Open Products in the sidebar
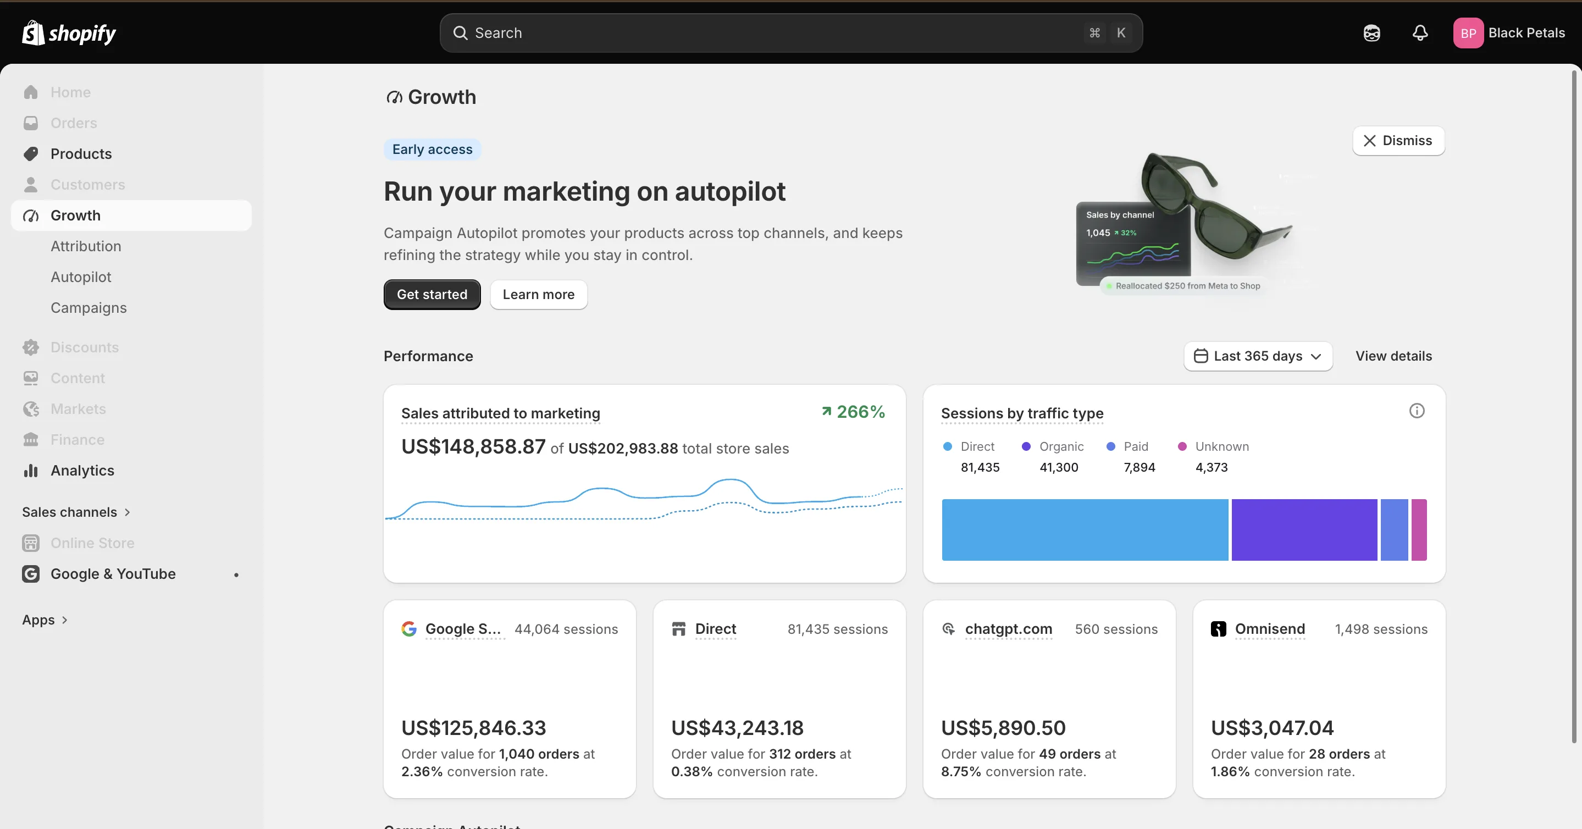This screenshot has width=1582, height=829. point(131,153)
